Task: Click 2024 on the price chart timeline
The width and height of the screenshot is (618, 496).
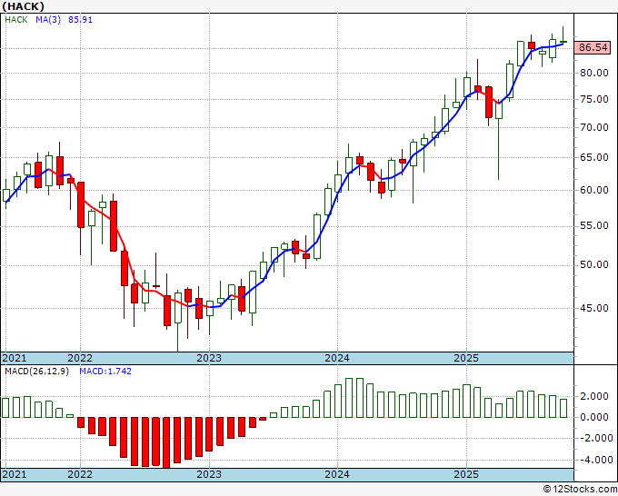Action: tap(337, 358)
